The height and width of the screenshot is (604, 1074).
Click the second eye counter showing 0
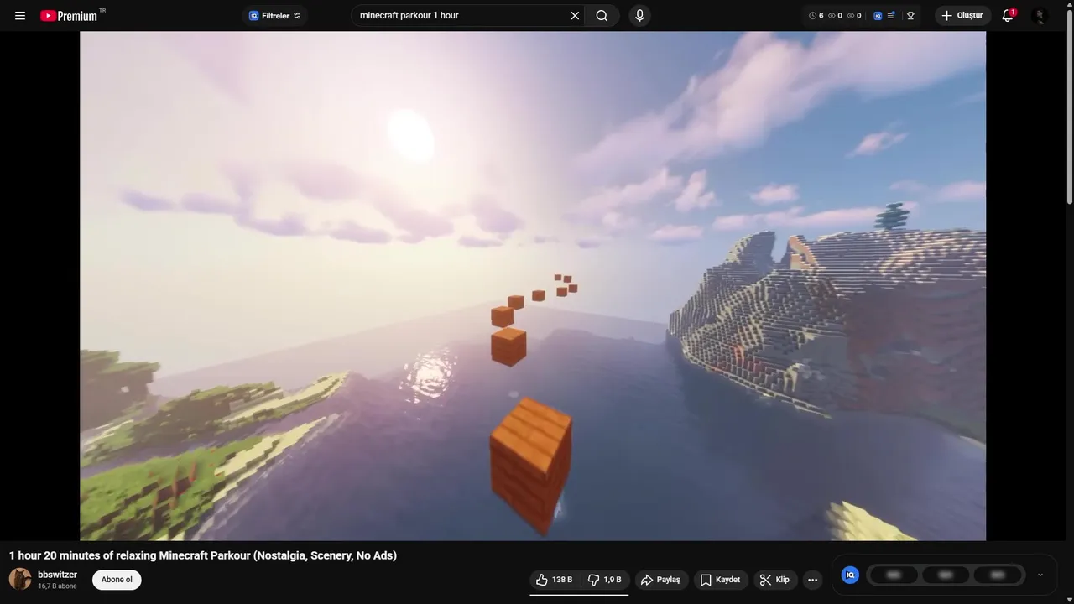point(854,16)
